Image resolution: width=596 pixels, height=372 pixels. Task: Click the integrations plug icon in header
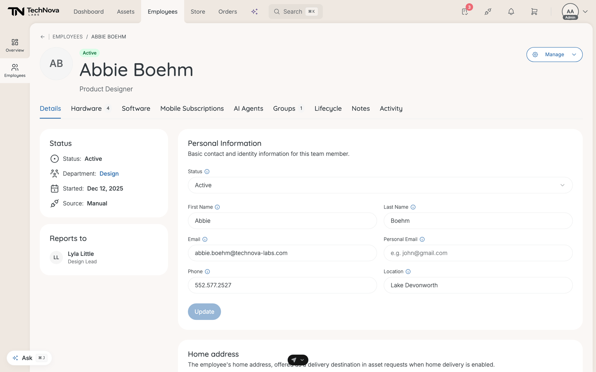pos(488,12)
